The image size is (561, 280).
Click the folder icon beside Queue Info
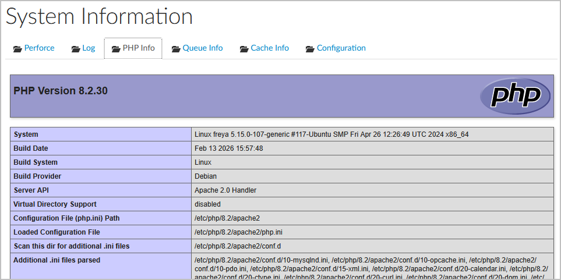[x=176, y=49]
